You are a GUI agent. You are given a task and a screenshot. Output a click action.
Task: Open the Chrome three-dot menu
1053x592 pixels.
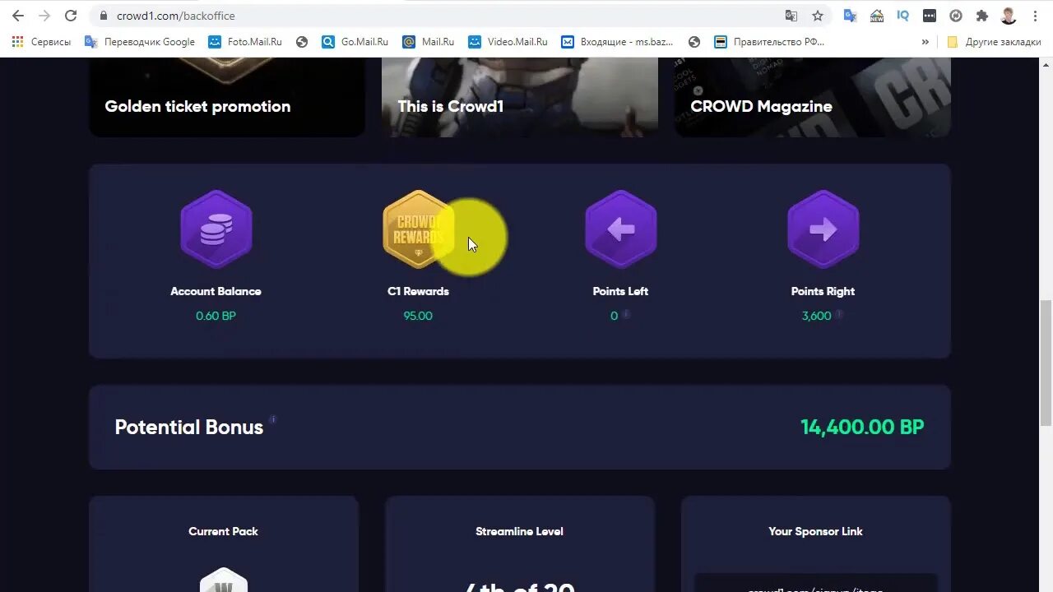[1035, 16]
